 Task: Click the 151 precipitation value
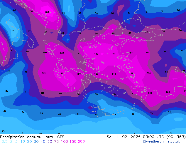168,92
